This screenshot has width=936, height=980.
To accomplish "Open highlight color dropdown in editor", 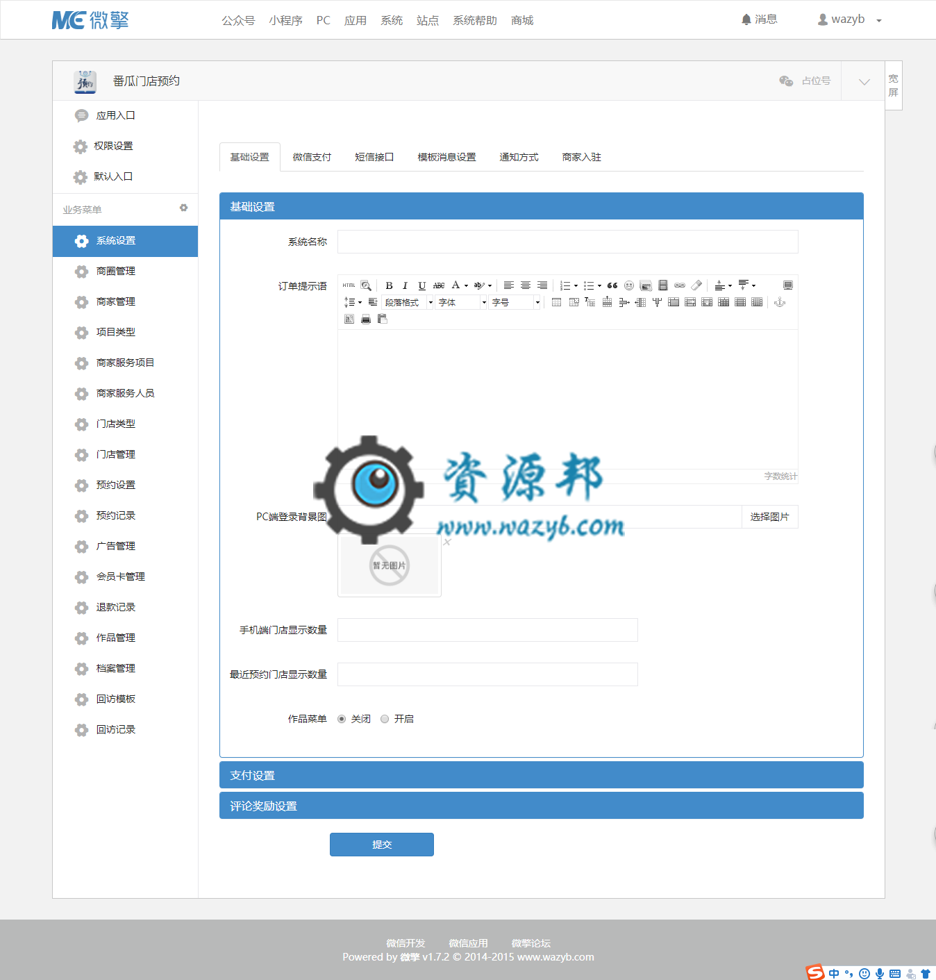I will pyautogui.click(x=490, y=285).
